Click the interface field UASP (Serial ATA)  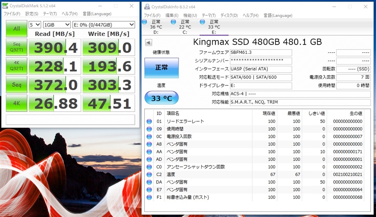click(x=261, y=69)
